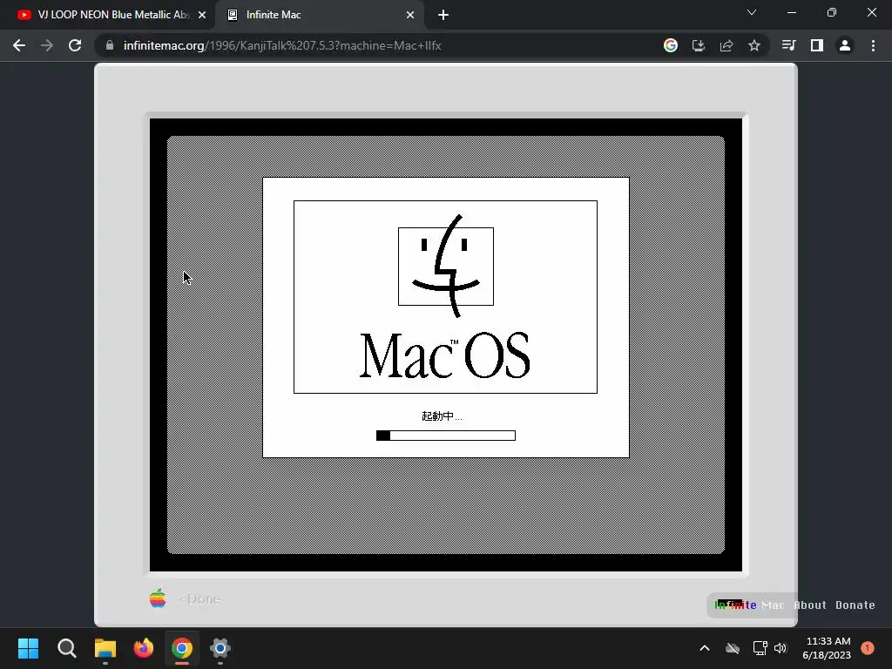Open the Chrome three-dot menu

873,45
